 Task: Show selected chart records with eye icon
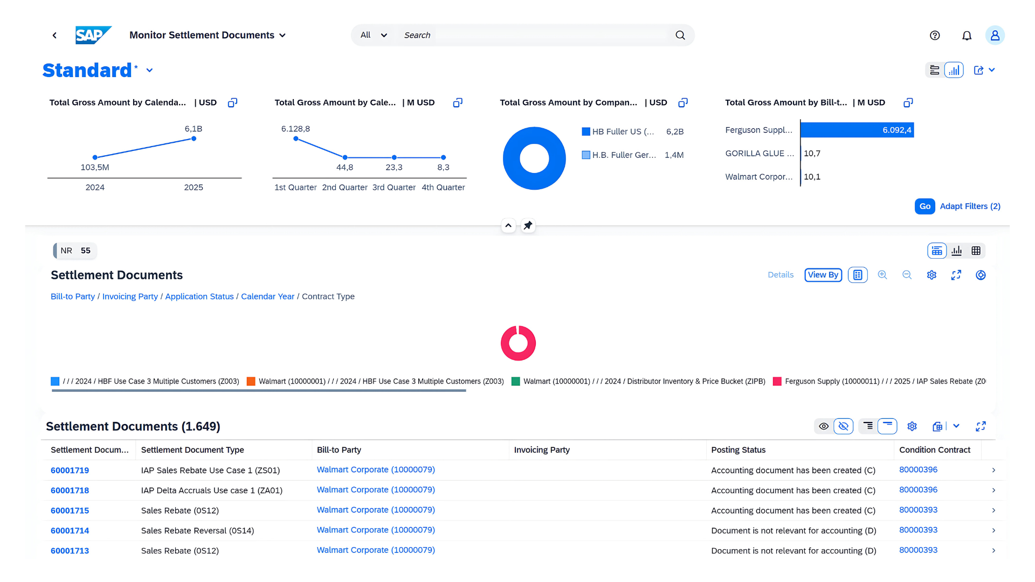click(x=824, y=426)
